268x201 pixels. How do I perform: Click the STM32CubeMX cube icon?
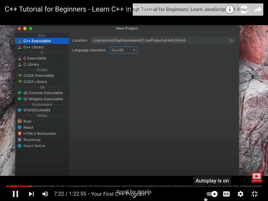[20, 110]
